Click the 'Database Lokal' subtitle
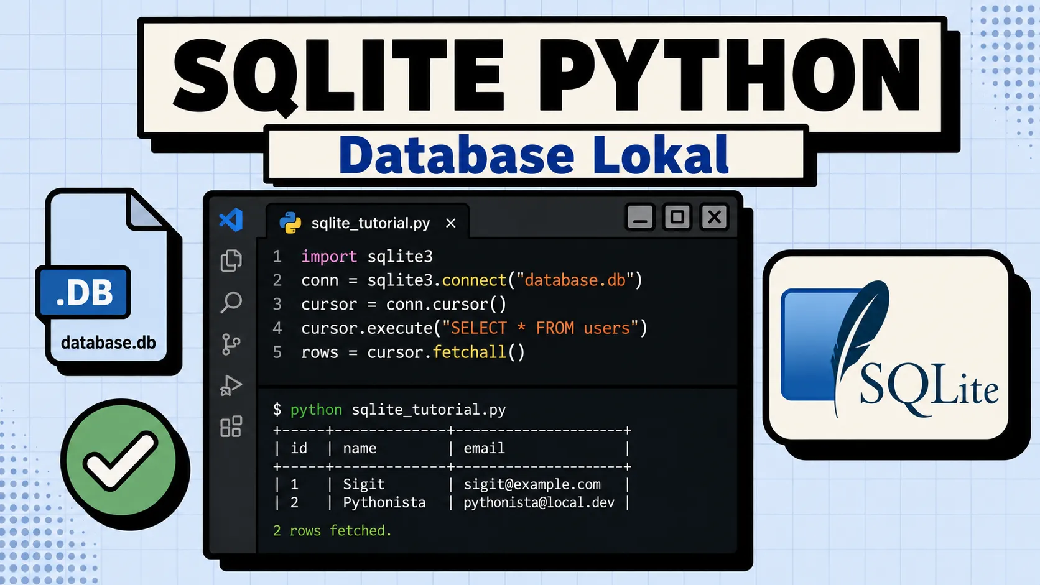 534,155
